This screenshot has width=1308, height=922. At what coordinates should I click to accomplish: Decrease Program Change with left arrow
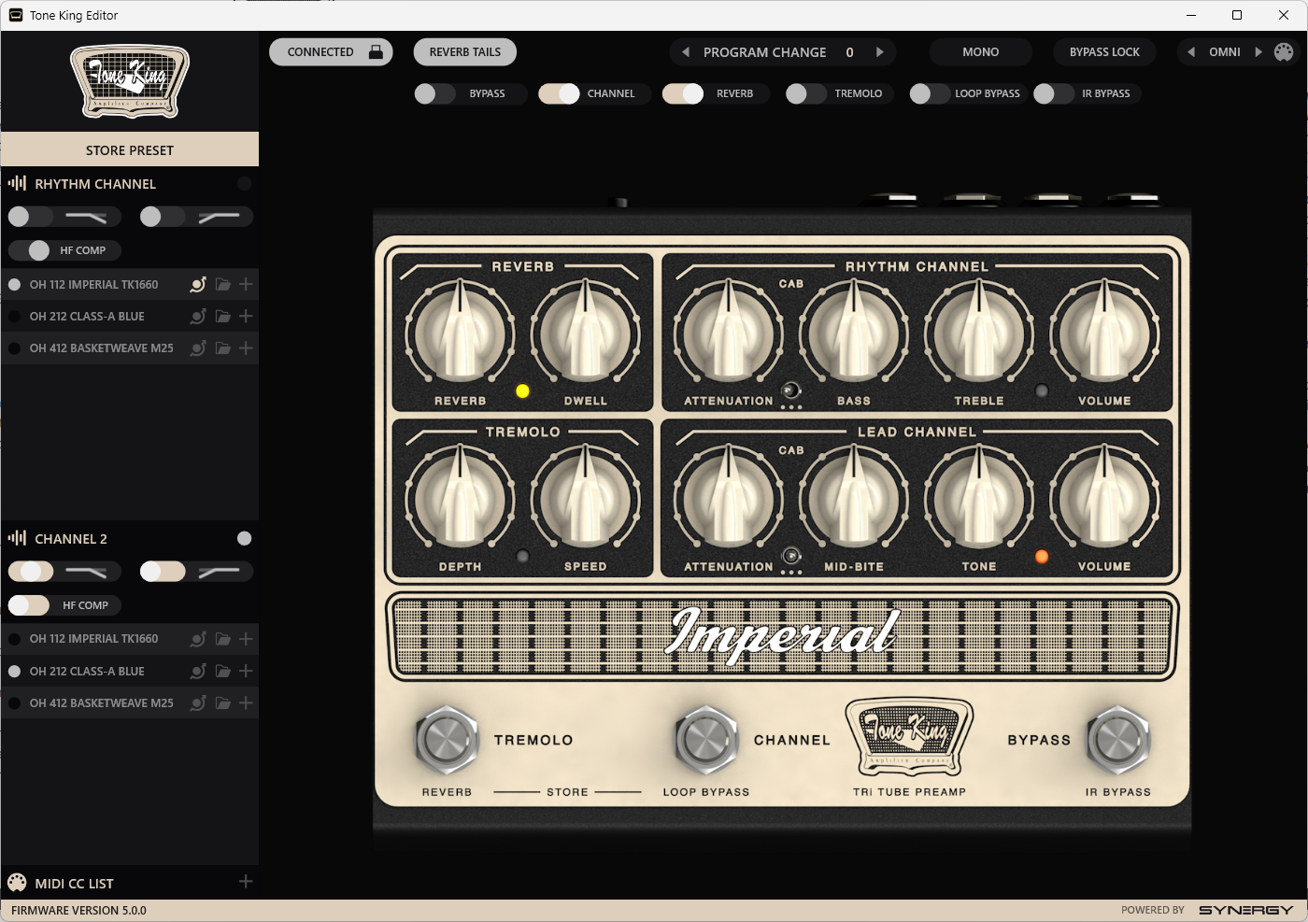click(686, 52)
